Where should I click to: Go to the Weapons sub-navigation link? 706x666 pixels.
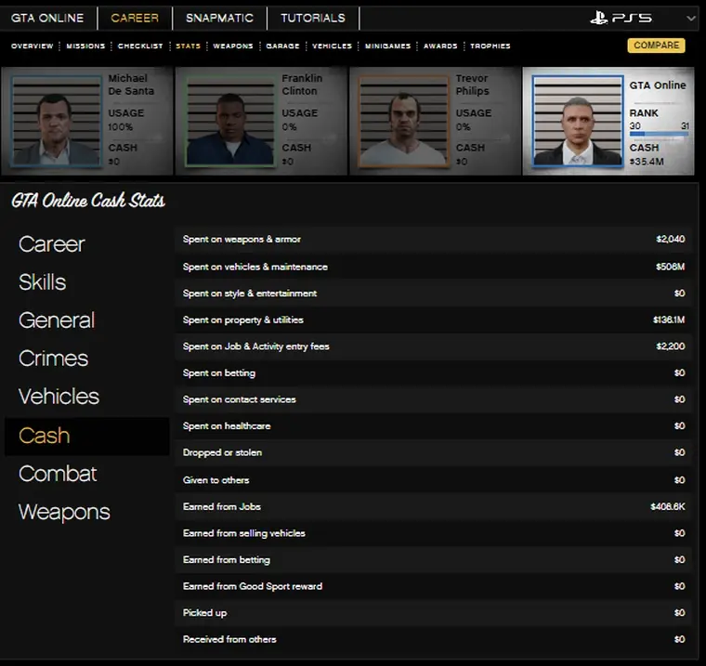click(x=232, y=46)
